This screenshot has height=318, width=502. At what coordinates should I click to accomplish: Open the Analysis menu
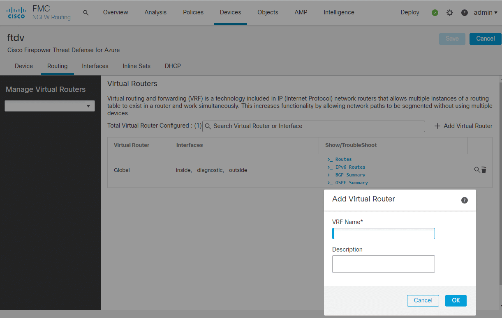(155, 12)
